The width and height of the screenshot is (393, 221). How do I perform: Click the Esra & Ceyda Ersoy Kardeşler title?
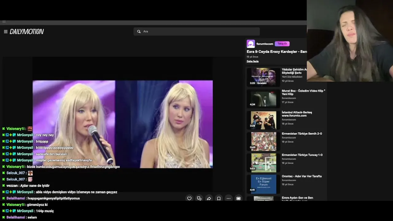(277, 52)
